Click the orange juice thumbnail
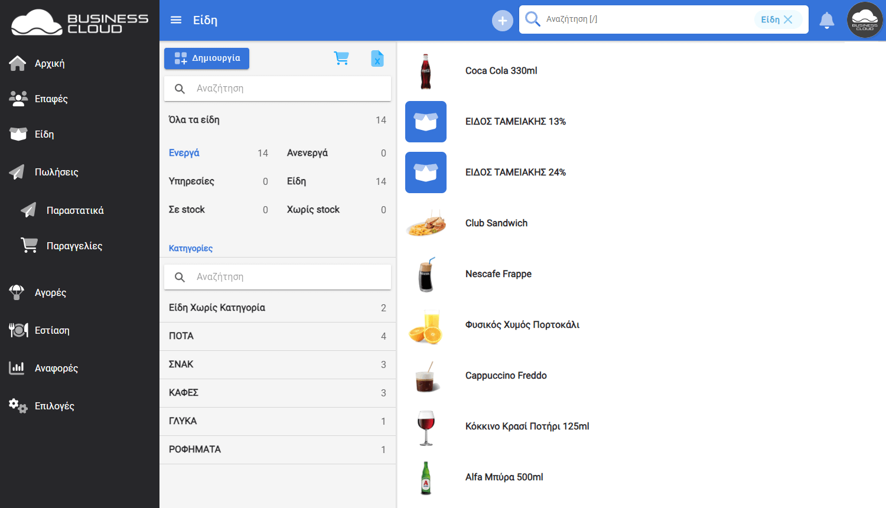The image size is (886, 508). coord(426,326)
